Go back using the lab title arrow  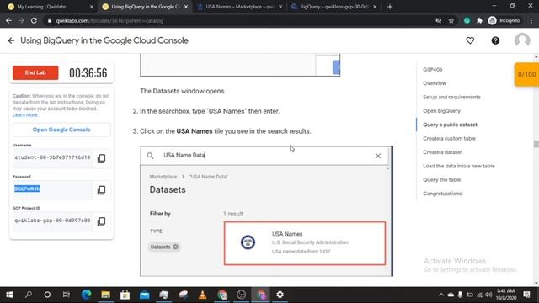[11, 40]
